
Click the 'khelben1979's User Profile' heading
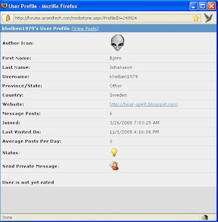click(36, 29)
